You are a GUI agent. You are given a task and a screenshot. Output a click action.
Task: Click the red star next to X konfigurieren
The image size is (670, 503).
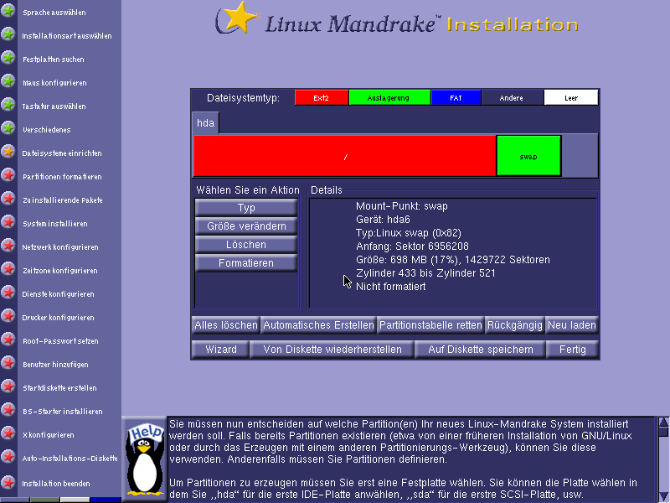click(8, 433)
